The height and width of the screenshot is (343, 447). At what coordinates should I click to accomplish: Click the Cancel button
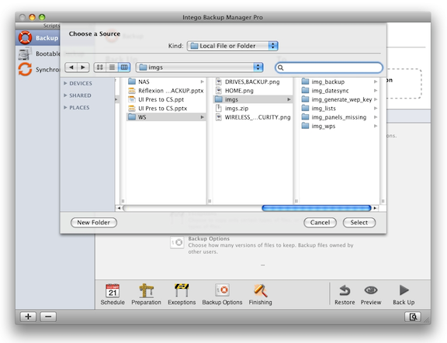pos(320,223)
